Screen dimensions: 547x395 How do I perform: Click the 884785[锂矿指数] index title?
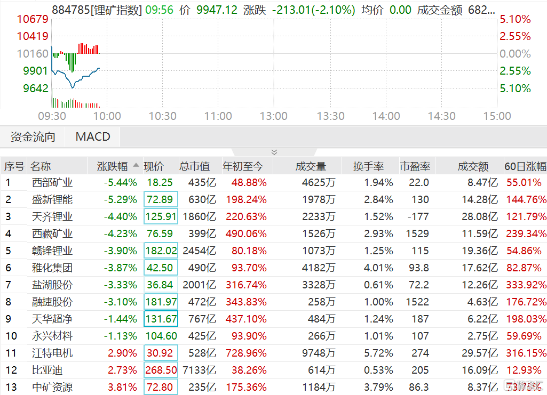97,10
